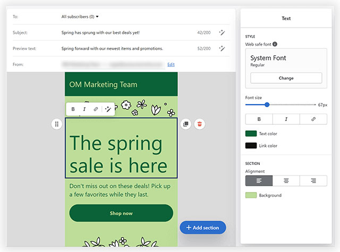Delete the section with the red trash icon

199,124
